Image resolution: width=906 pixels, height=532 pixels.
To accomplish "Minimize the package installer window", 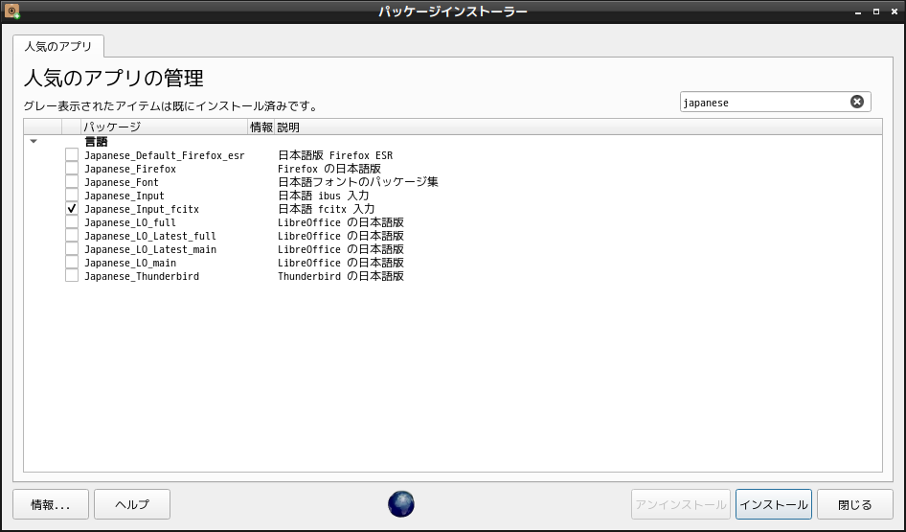I will [x=859, y=12].
